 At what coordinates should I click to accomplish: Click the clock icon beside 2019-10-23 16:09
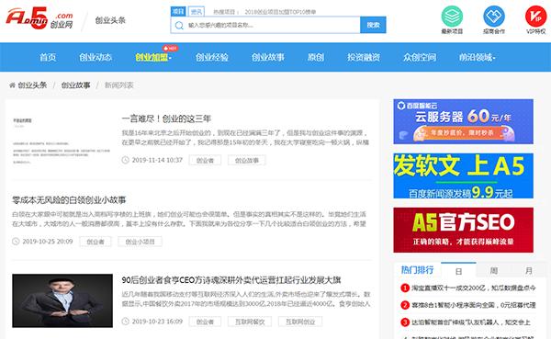pyautogui.click(x=125, y=321)
